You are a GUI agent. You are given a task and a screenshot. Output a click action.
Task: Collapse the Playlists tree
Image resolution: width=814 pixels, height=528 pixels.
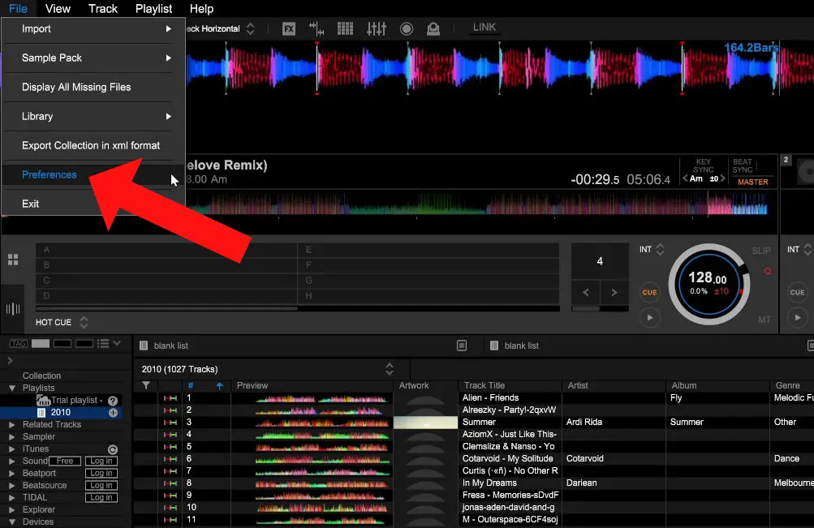12,388
